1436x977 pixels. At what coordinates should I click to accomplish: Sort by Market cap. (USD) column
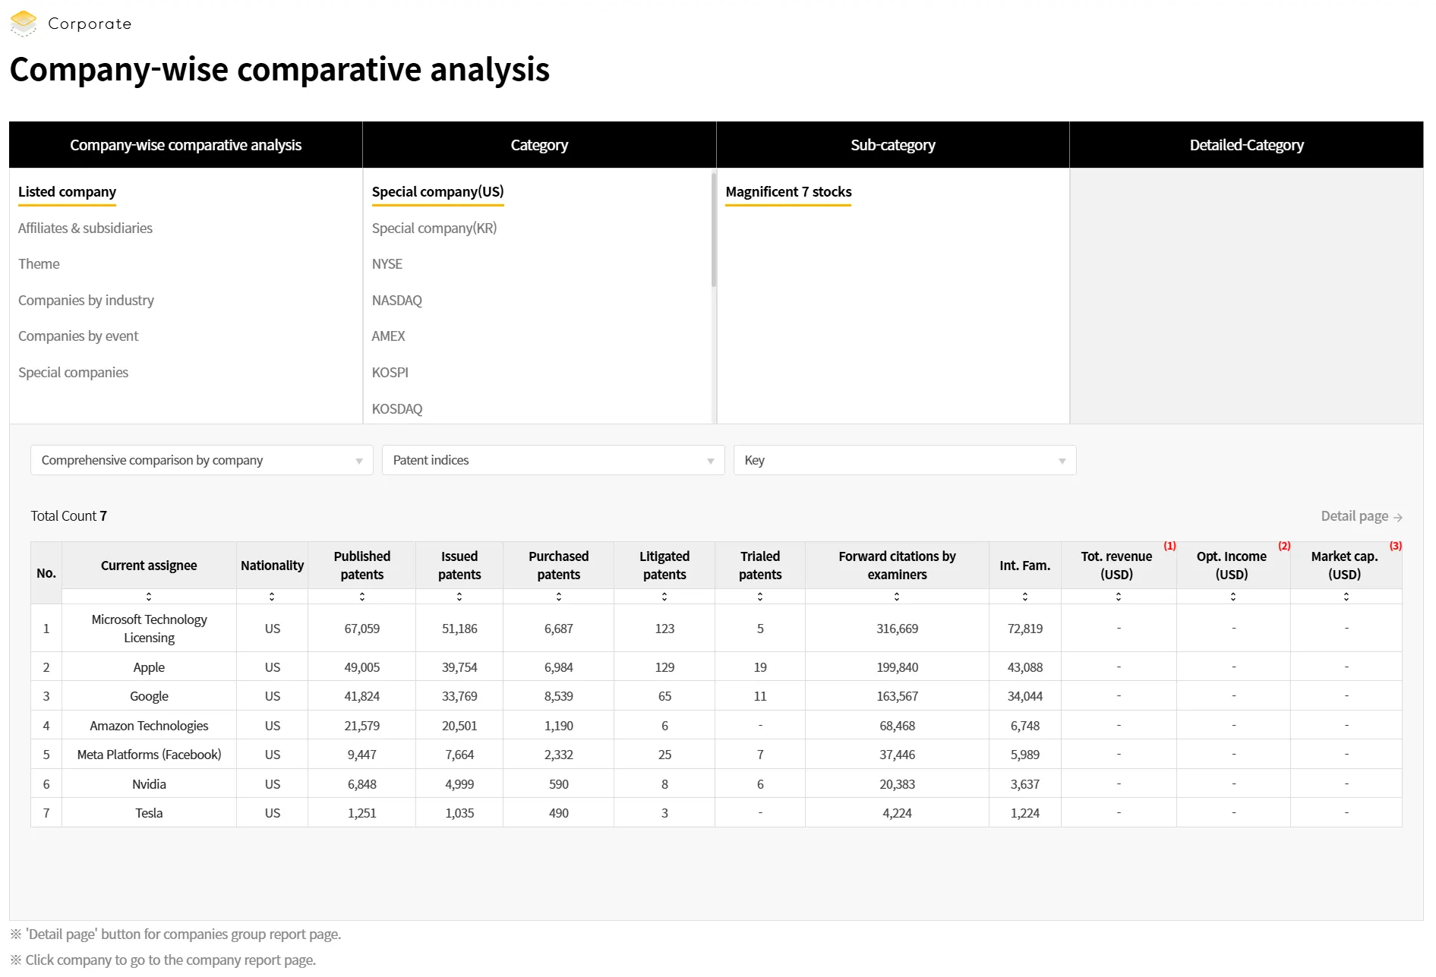pos(1346,597)
